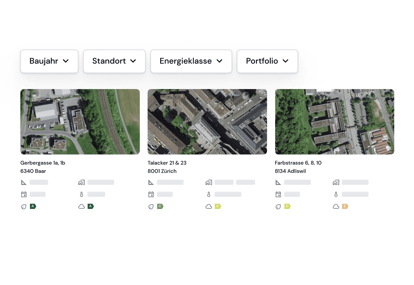The width and height of the screenshot is (414, 285).
Task: Click the cloud icon under Farbstrasse listing
Action: 336,206
